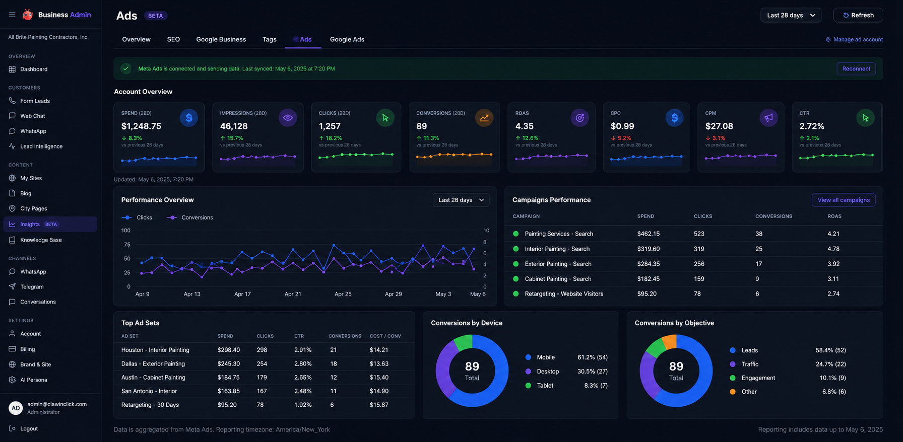This screenshot has width=903, height=442.
Task: Click the AD user avatar
Action: (16, 408)
